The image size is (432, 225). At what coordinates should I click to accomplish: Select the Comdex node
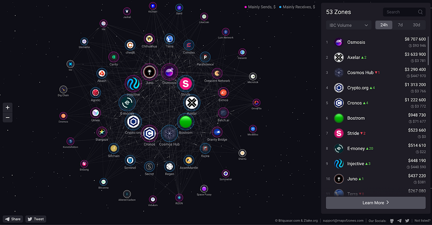[189, 45]
